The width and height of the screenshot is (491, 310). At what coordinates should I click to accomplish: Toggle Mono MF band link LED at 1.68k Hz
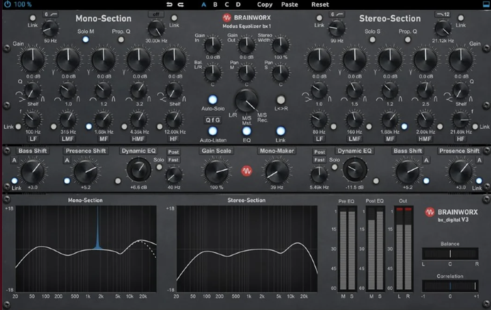(x=89, y=127)
